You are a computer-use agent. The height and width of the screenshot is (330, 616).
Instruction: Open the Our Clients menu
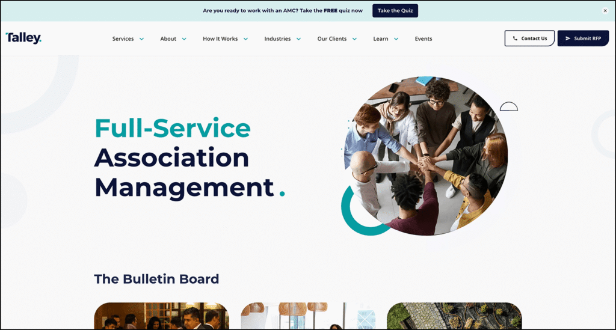pos(332,39)
